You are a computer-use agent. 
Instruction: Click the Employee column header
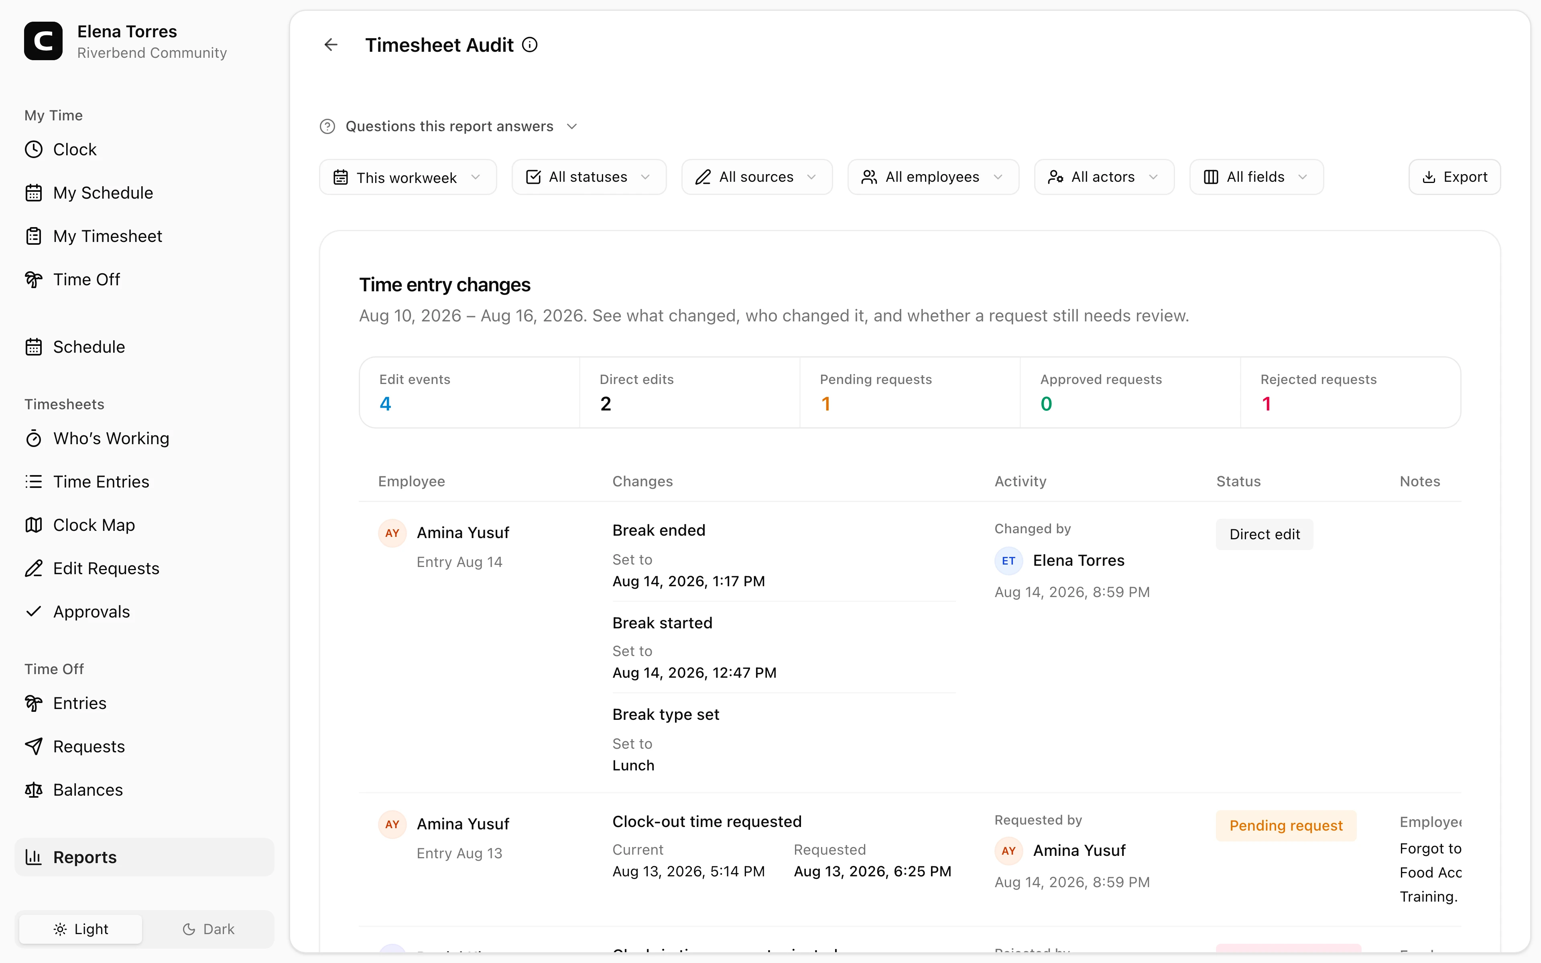411,481
